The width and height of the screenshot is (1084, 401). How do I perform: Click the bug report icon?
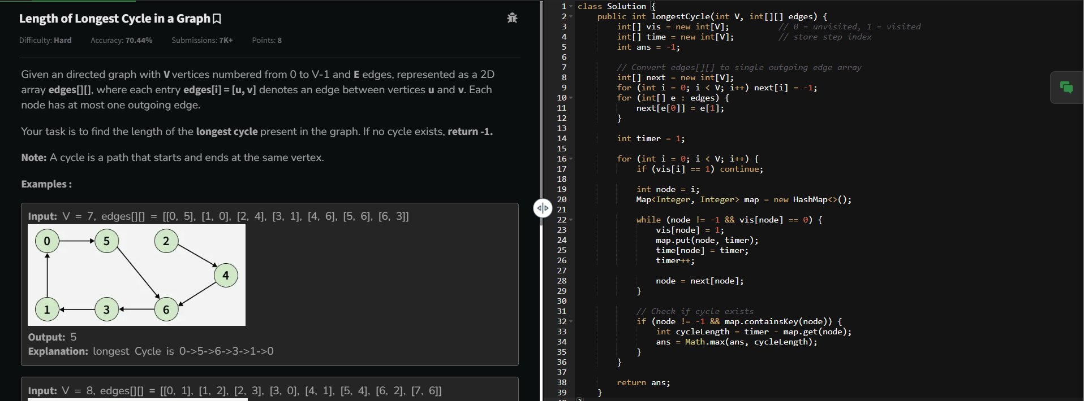tap(512, 18)
